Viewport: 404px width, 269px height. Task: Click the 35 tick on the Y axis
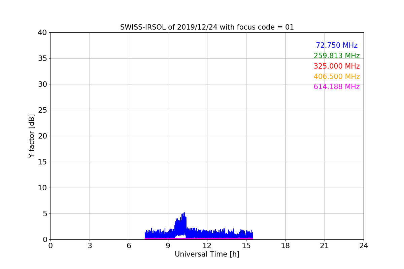coord(42,59)
